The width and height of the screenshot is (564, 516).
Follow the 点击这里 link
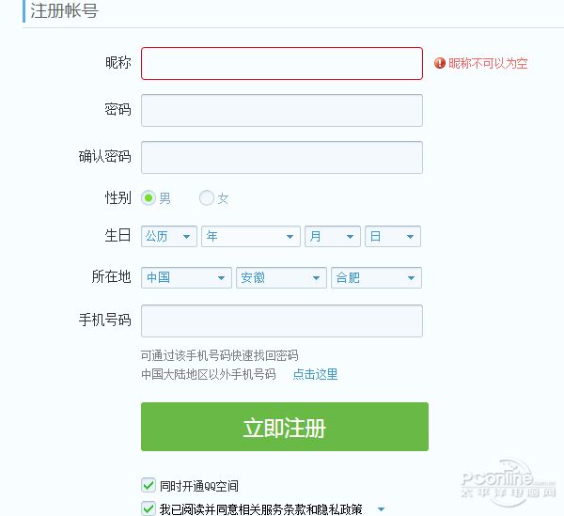point(315,374)
